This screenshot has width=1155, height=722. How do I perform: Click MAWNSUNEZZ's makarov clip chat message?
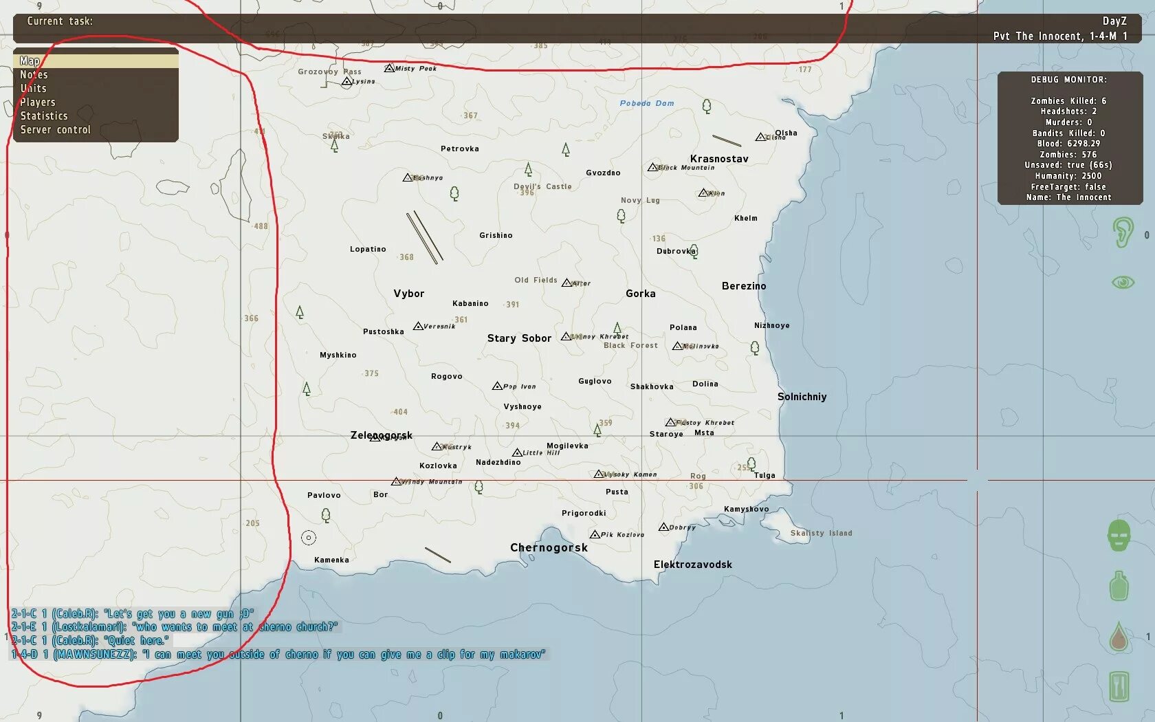click(x=278, y=654)
